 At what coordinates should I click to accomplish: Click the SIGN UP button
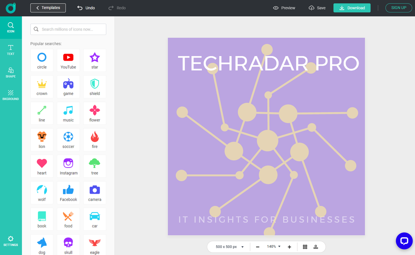[x=398, y=7]
